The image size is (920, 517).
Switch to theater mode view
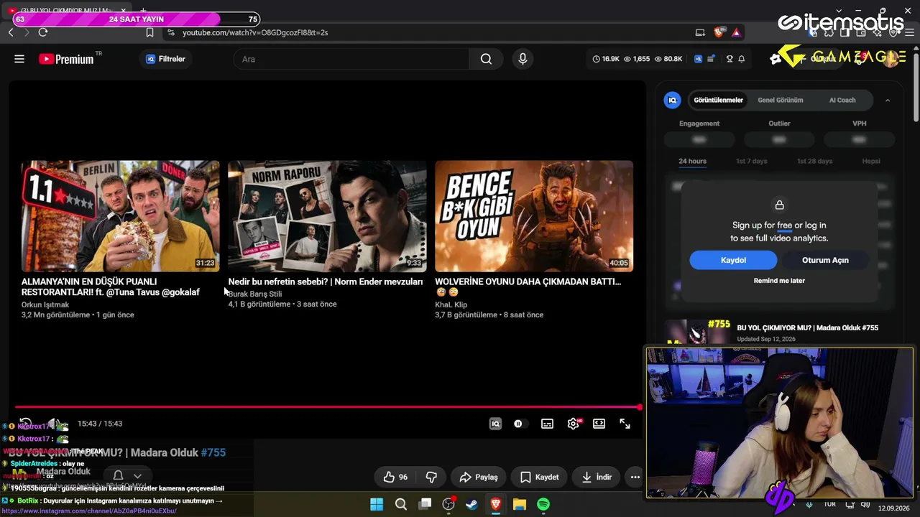[x=599, y=424]
